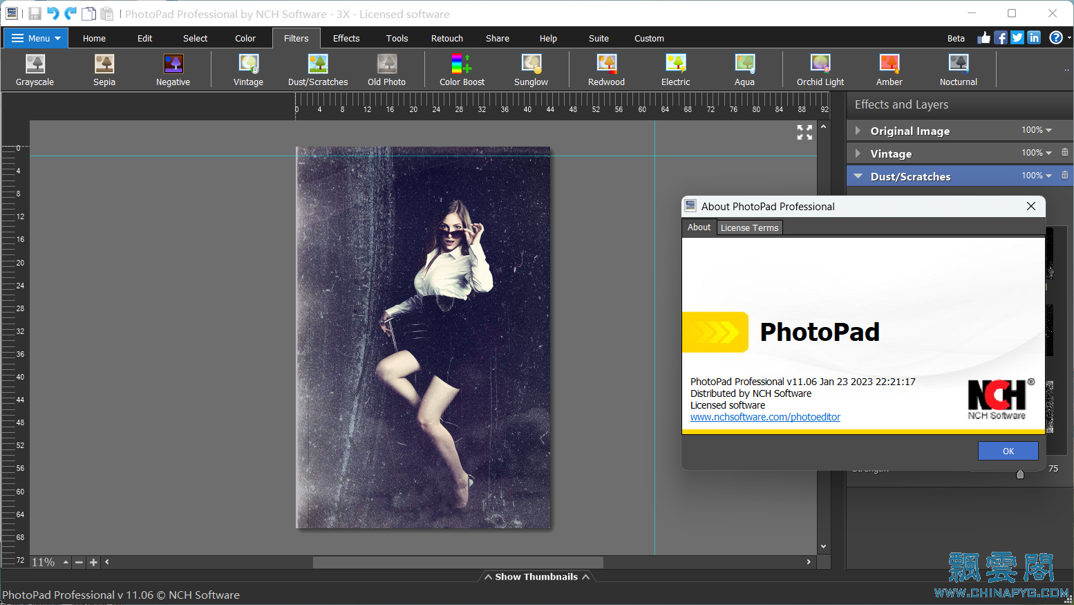This screenshot has width=1074, height=605.
Task: Apply the Color Boost filter
Action: pos(462,71)
